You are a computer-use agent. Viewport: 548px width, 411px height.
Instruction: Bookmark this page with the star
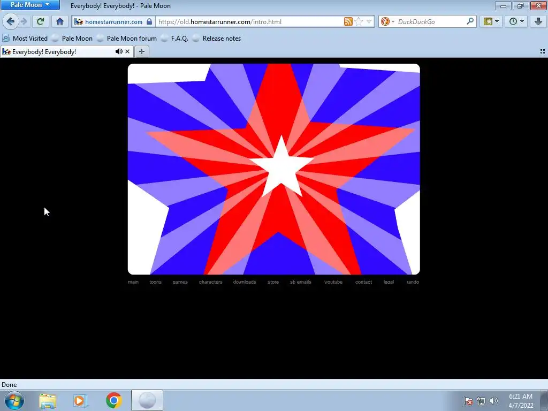(359, 21)
